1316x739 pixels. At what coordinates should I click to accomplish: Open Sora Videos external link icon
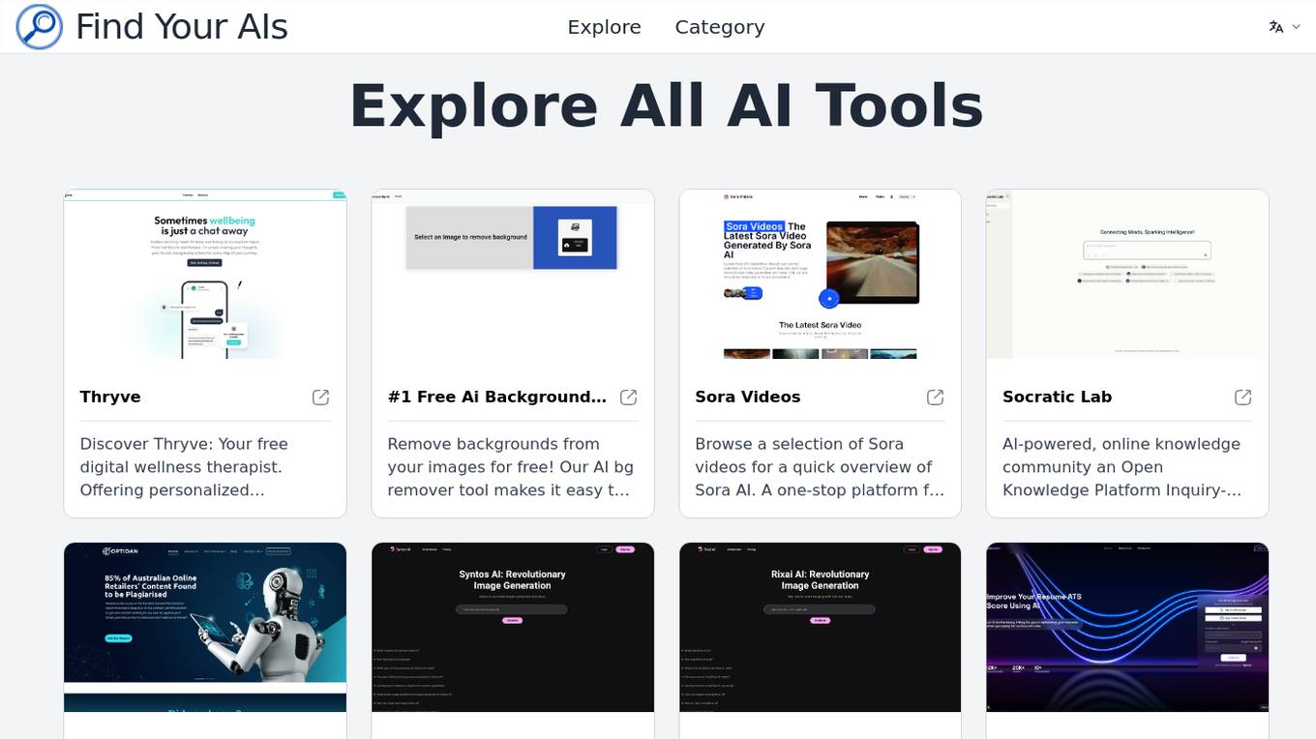pos(935,398)
